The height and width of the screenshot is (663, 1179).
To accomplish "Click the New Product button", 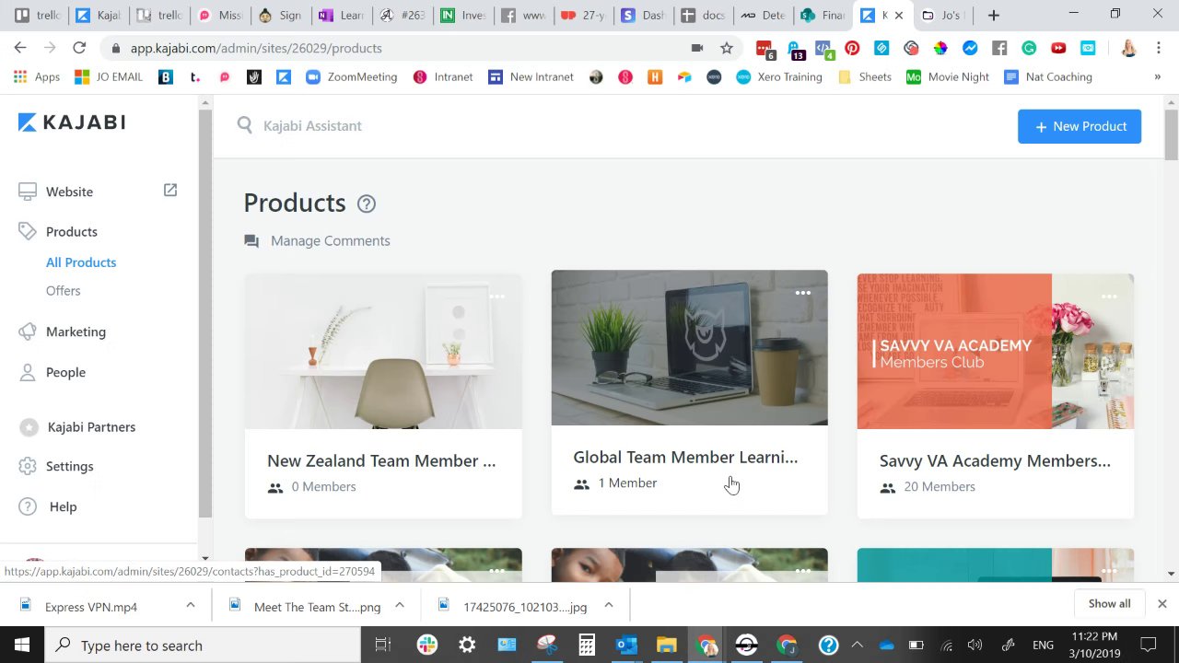I will click(x=1080, y=126).
